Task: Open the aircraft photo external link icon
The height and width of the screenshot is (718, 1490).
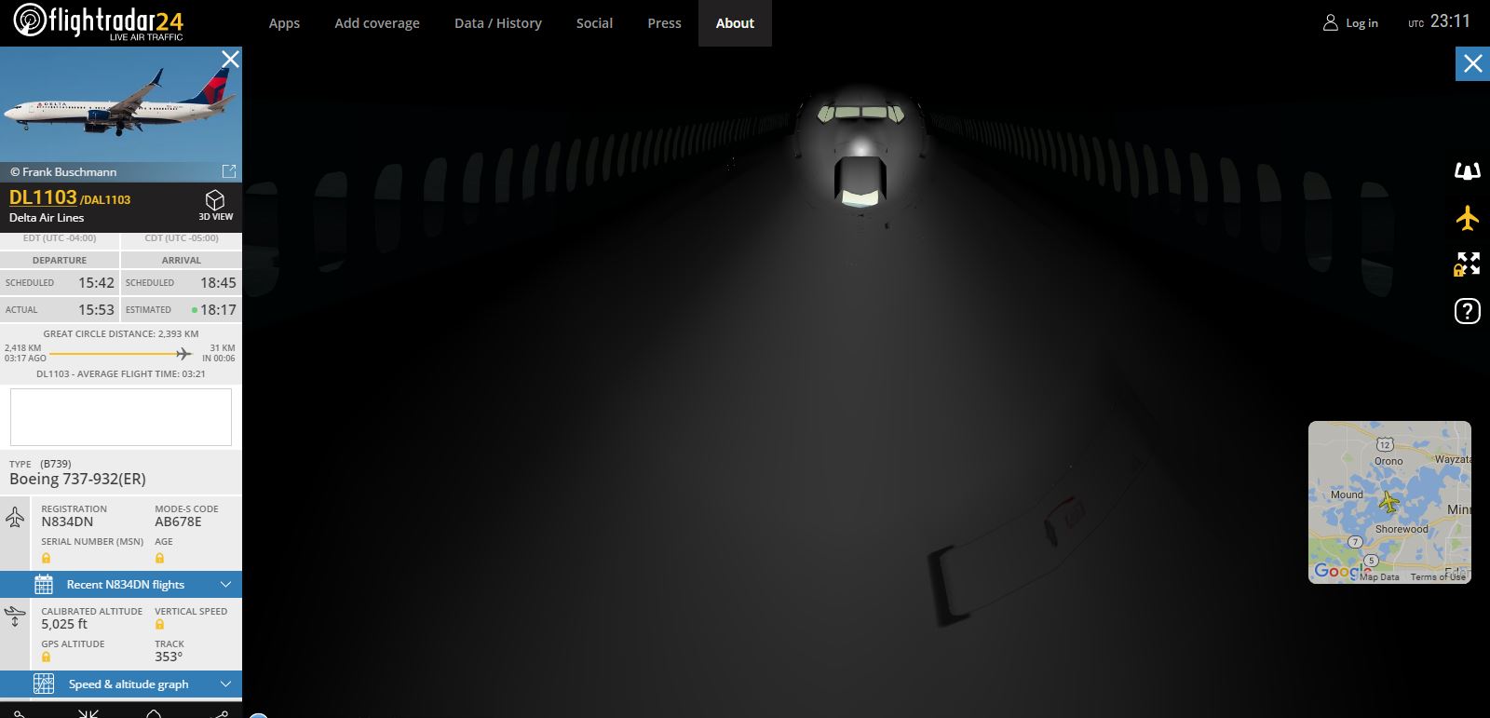Action: (229, 171)
